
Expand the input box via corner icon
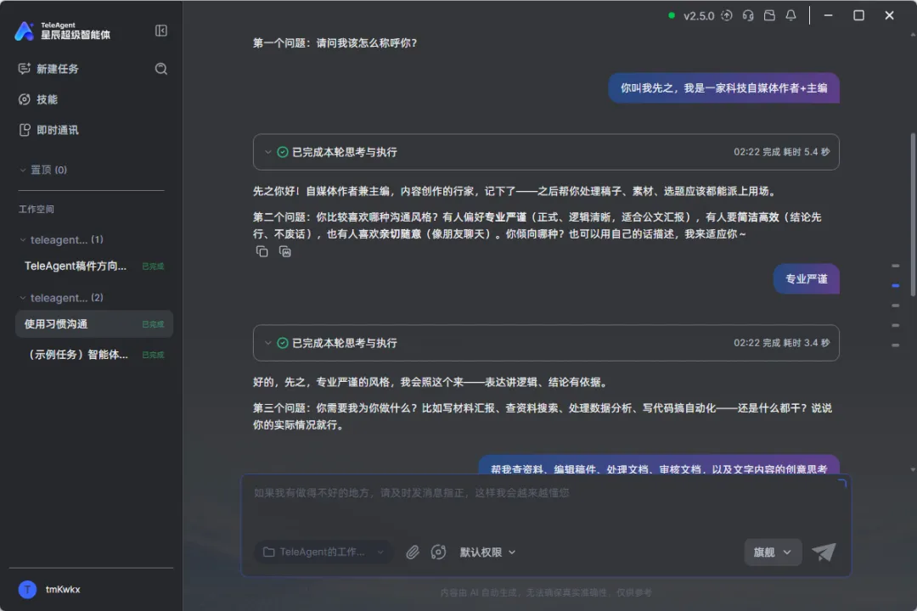coord(842,483)
